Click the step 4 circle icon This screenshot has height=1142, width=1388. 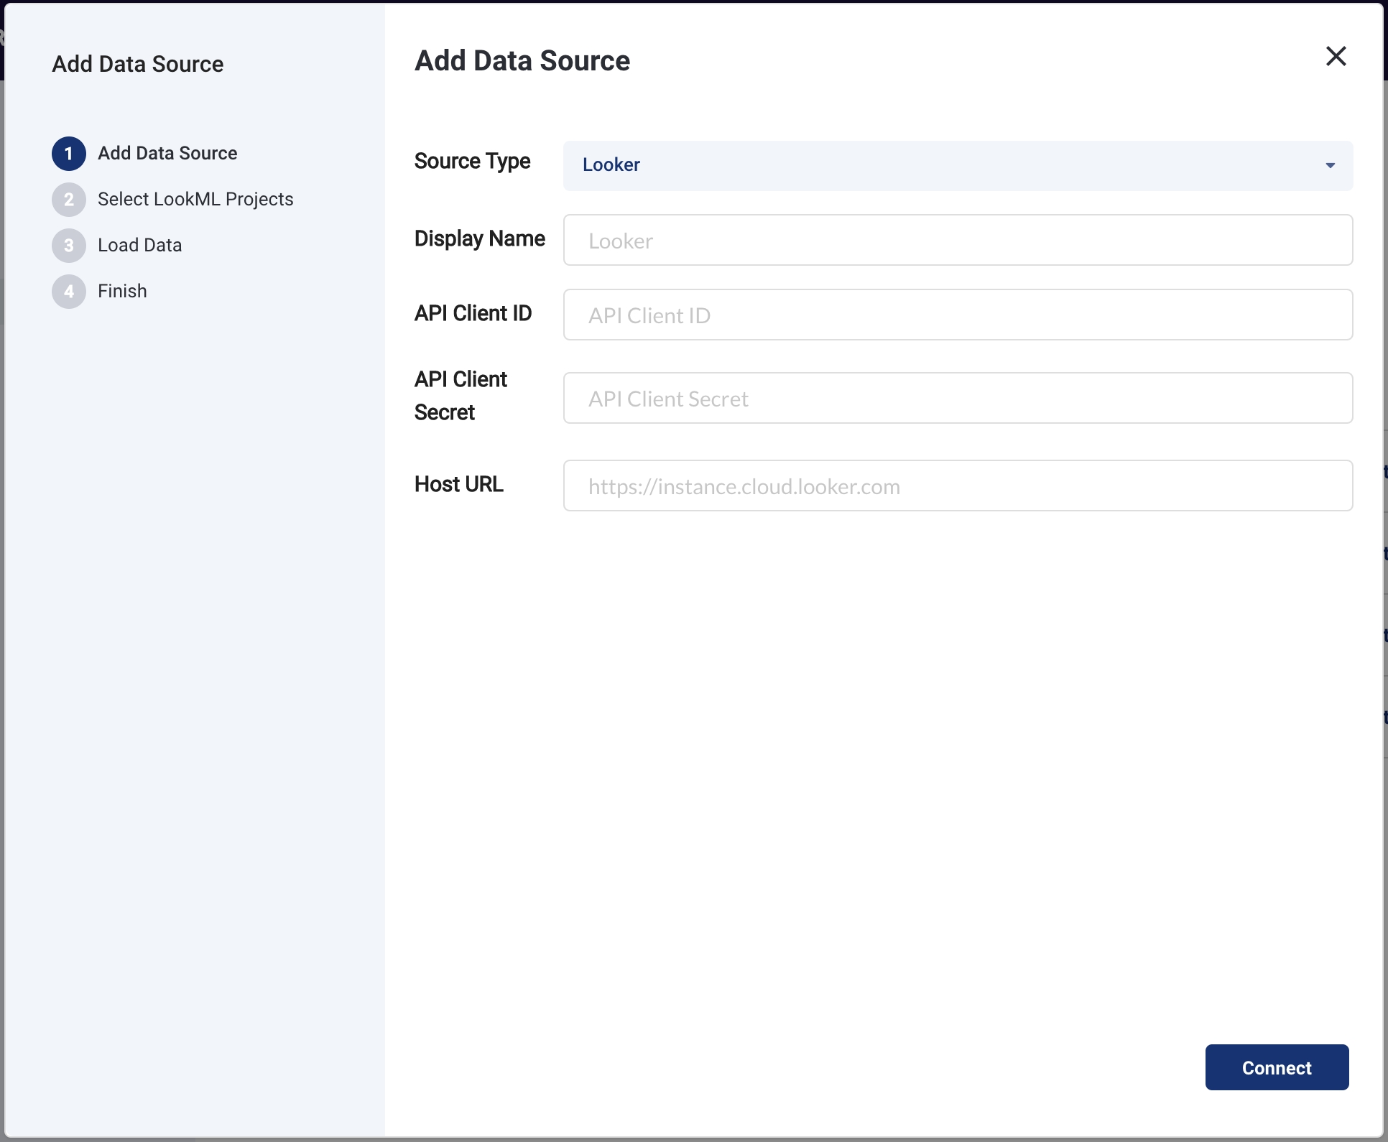pyautogui.click(x=69, y=292)
